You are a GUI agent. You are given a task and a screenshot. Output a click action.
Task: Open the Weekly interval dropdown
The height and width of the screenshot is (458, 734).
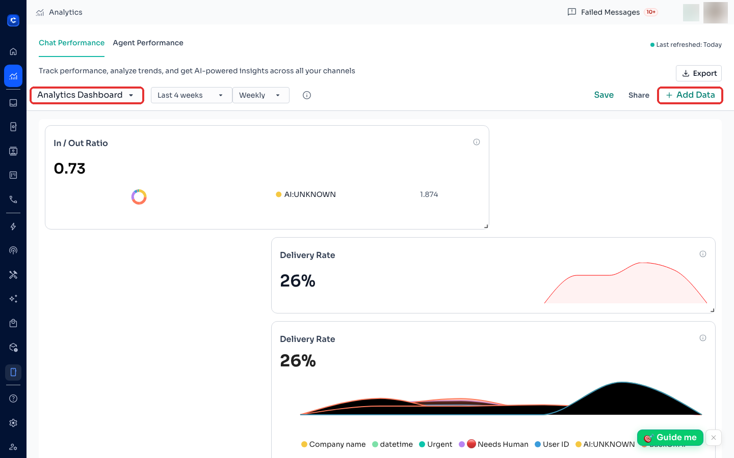pyautogui.click(x=261, y=95)
